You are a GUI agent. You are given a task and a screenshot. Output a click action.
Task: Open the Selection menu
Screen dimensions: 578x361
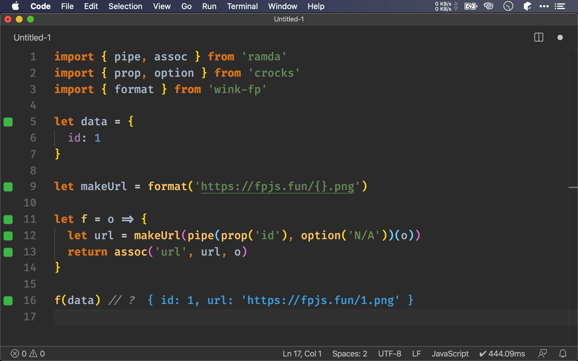pos(125,6)
